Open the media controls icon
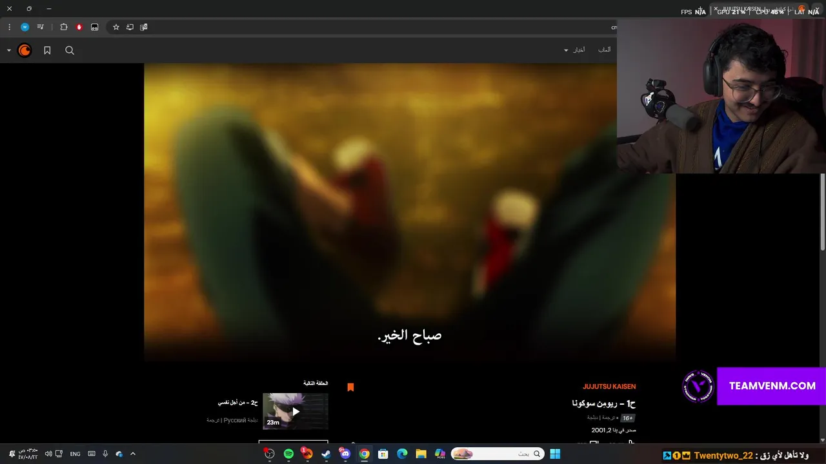 (41, 27)
